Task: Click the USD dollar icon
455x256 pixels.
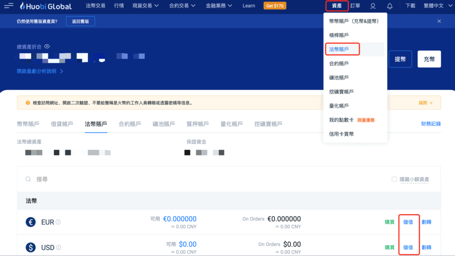Action: point(31,247)
